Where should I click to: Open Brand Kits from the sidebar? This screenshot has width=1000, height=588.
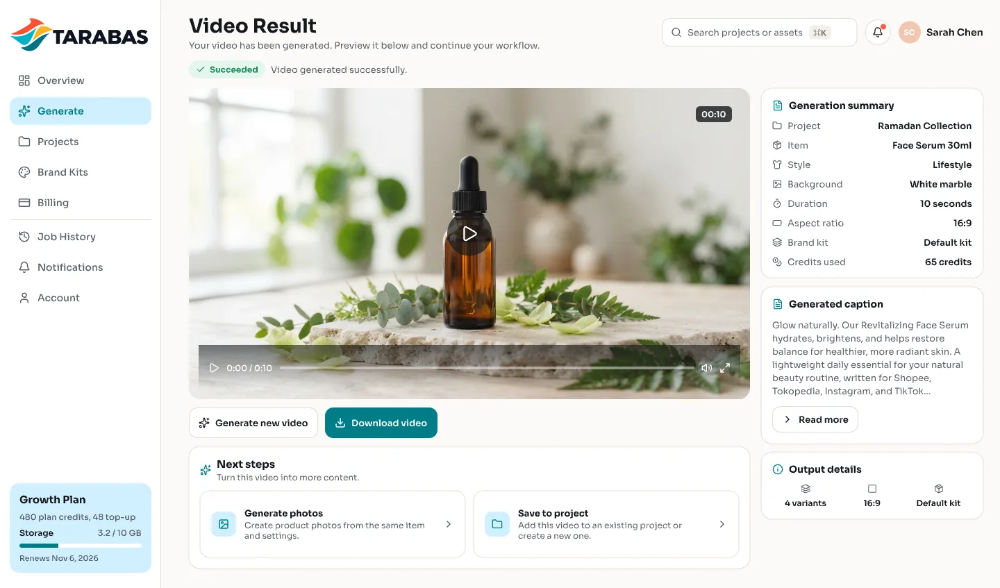(x=81, y=172)
